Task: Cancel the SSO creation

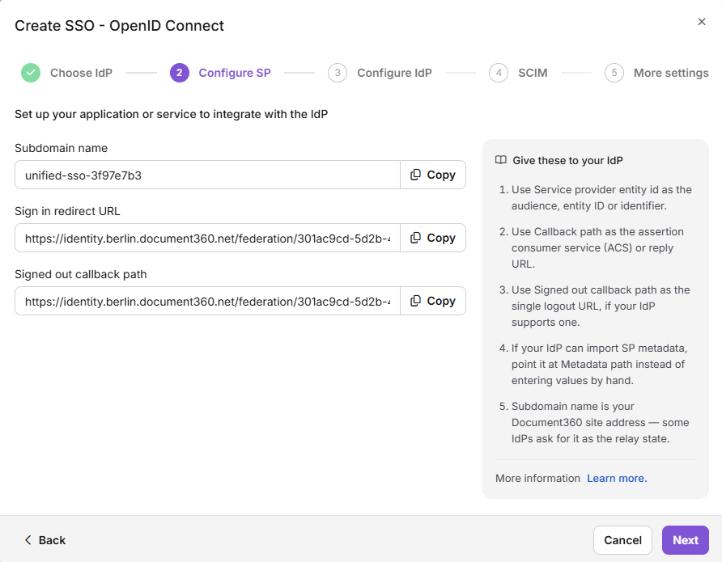Action: point(622,540)
